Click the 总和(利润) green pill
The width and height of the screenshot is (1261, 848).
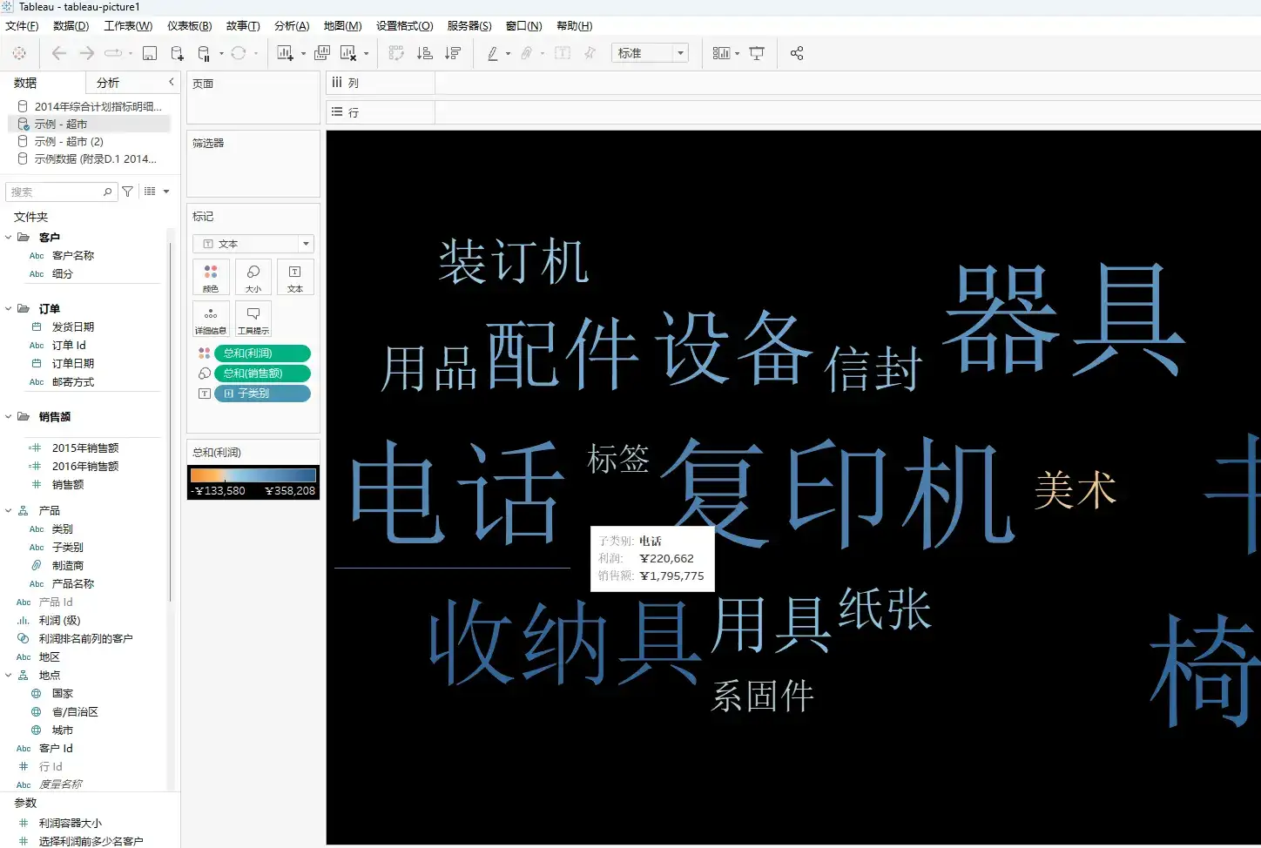tap(261, 353)
